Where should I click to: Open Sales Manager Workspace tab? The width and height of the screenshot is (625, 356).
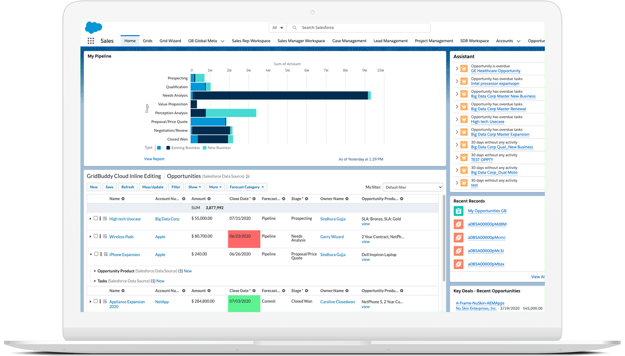point(301,41)
